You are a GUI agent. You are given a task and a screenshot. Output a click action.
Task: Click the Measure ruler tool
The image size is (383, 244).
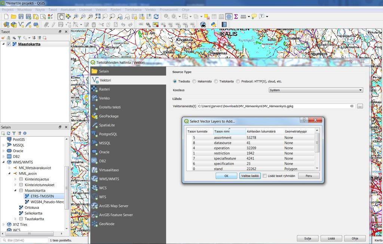(x=243, y=16)
